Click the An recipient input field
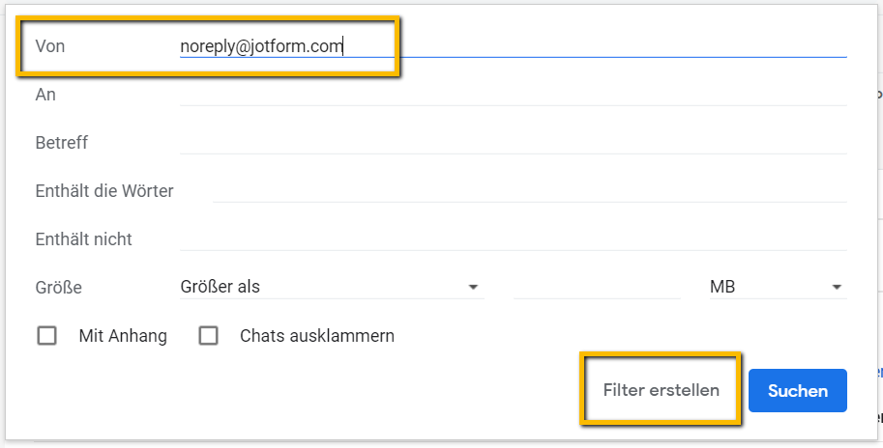 pos(513,94)
